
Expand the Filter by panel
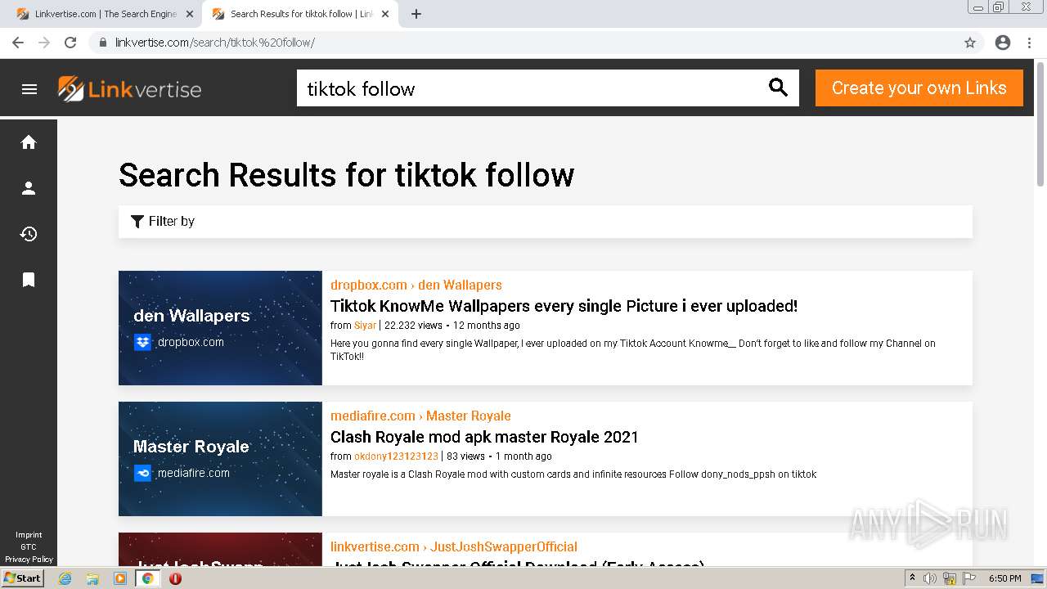tap(546, 221)
